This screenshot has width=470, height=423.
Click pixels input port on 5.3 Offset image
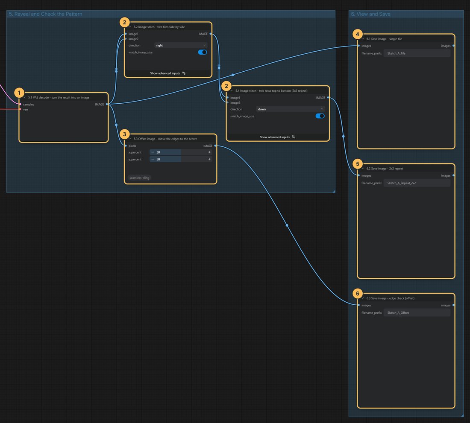coord(126,146)
